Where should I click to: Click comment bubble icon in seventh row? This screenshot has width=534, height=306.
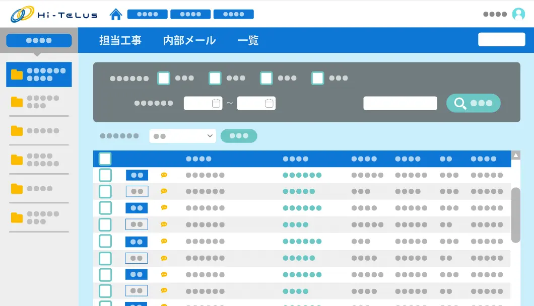coord(164,274)
